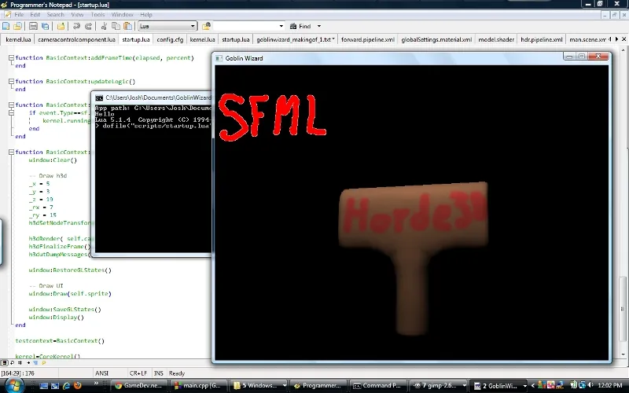The width and height of the screenshot is (629, 393).
Task: Click into the toolbar search text field
Action: pyautogui.click(x=245, y=26)
